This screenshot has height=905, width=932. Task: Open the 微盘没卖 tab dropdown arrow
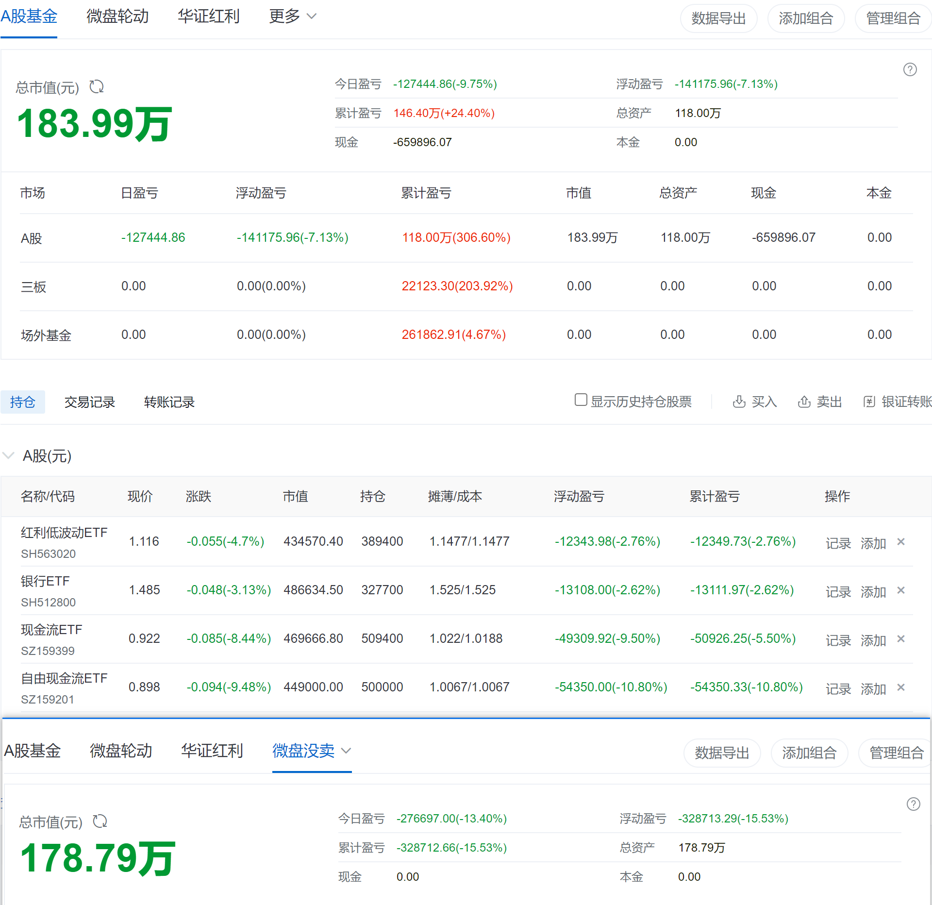pyautogui.click(x=346, y=751)
